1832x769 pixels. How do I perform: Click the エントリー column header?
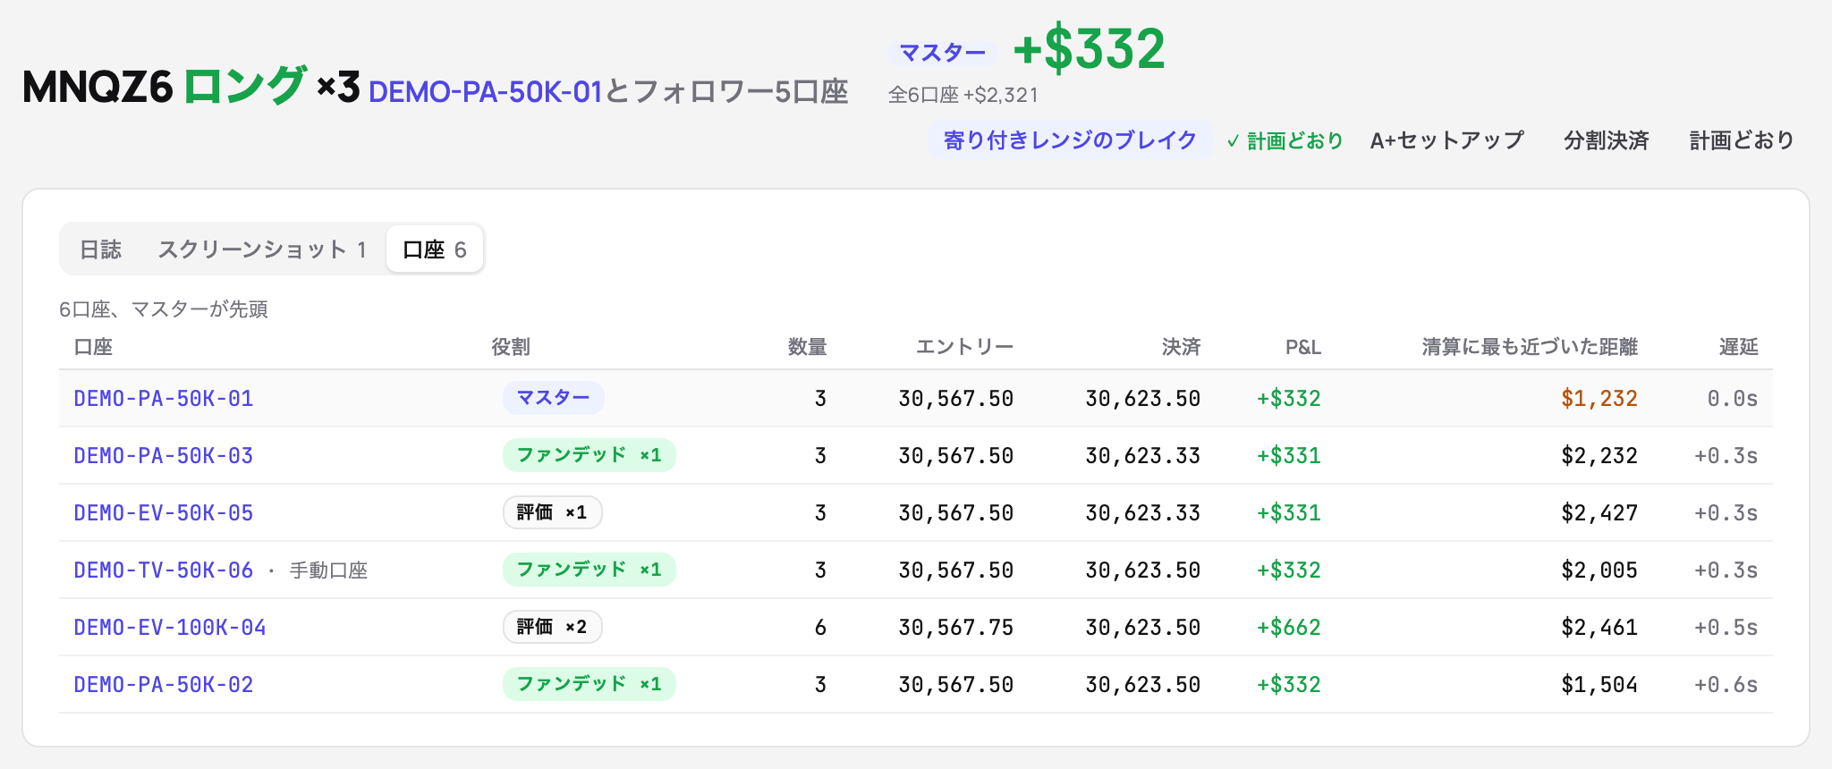(x=964, y=347)
